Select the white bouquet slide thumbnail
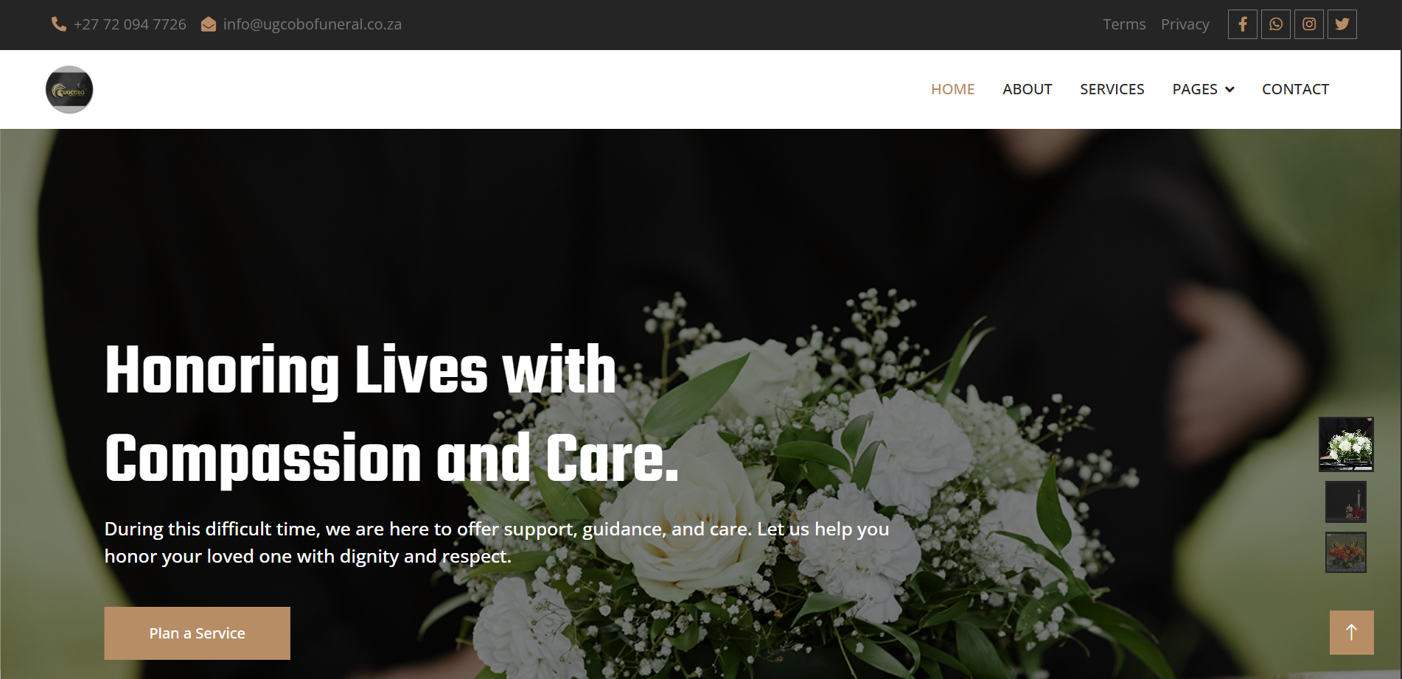Screen dimensions: 1402x679 (1346, 444)
